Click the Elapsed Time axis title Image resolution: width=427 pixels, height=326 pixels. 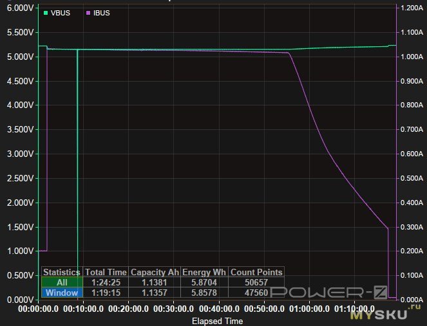point(217,321)
